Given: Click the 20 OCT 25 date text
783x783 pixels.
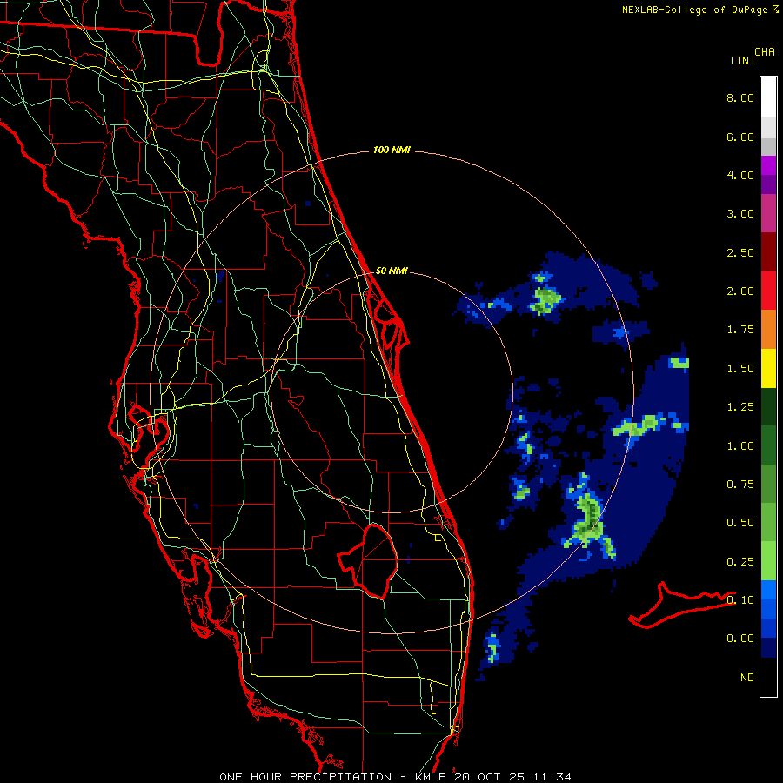Looking at the screenshot, I should pos(491,777).
